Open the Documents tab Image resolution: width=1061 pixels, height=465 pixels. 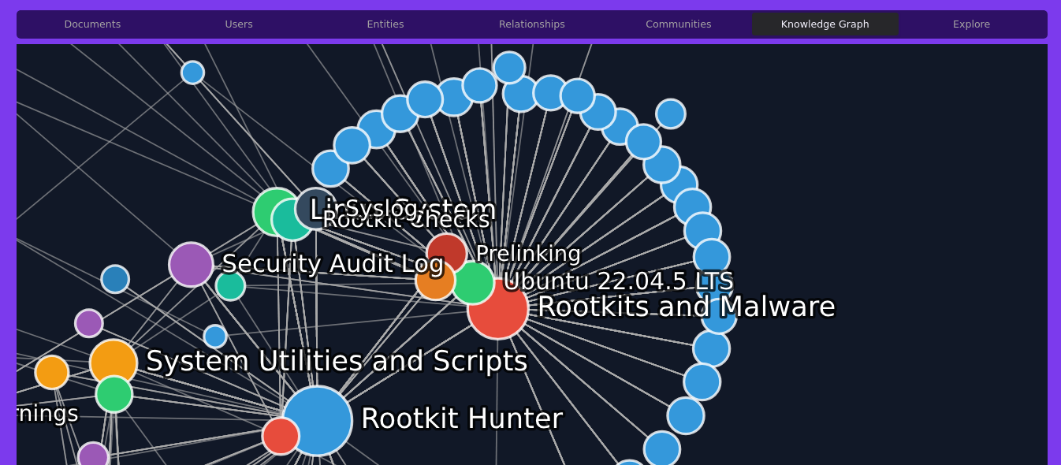(x=92, y=24)
